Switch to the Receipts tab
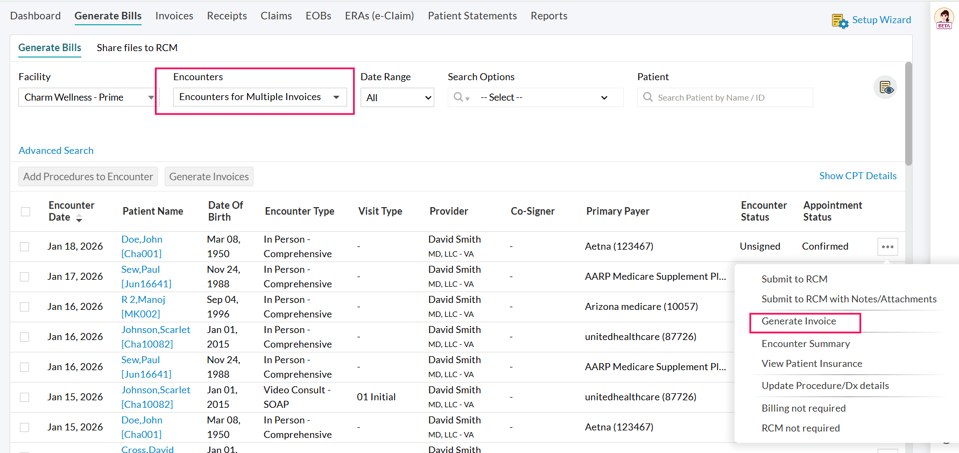 227,16
